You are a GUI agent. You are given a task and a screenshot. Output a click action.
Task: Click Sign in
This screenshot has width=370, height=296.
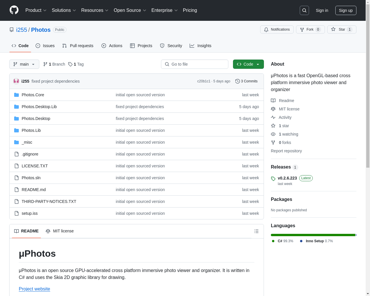click(x=322, y=10)
